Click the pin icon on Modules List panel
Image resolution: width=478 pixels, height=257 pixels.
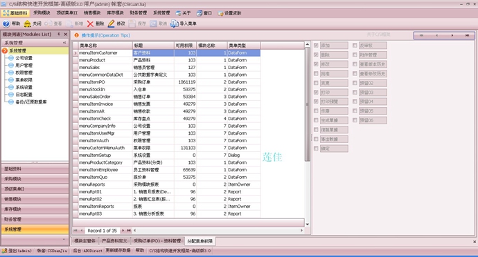(59, 35)
